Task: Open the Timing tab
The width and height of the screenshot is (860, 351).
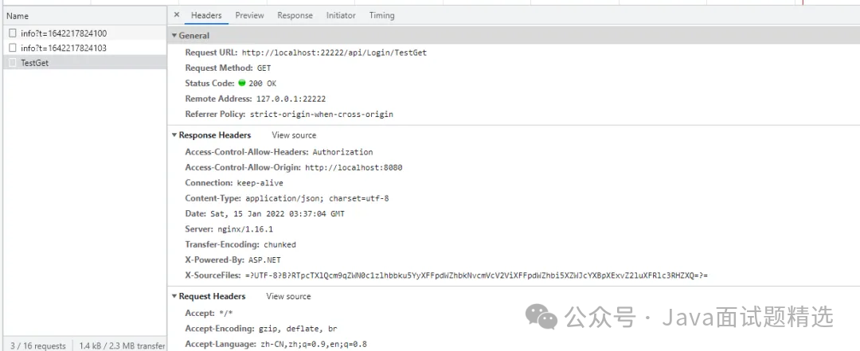Action: [x=381, y=15]
